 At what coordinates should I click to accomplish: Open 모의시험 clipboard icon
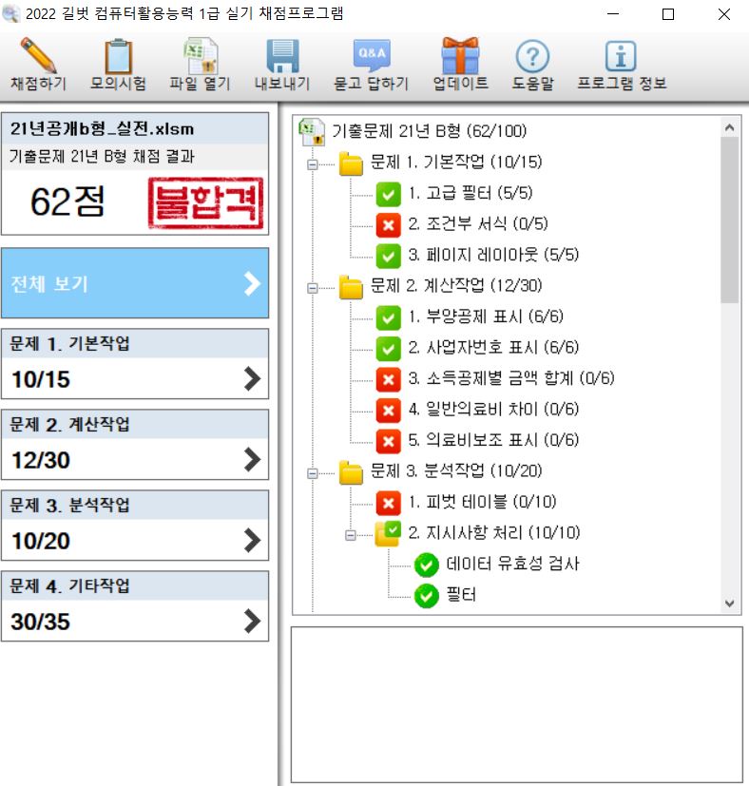[x=118, y=57]
